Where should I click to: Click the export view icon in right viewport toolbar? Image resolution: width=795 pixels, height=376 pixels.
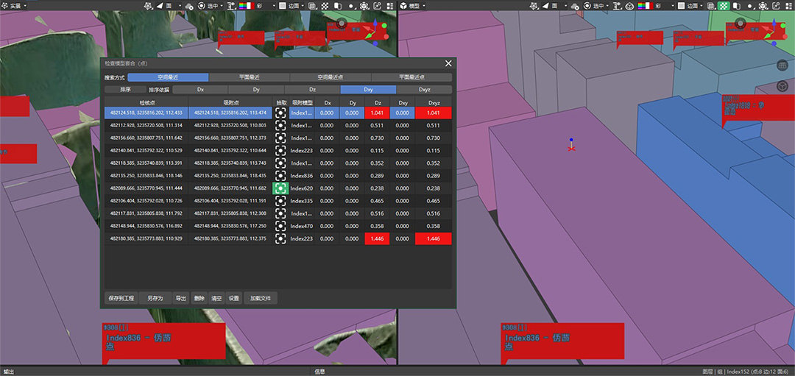tap(775, 6)
